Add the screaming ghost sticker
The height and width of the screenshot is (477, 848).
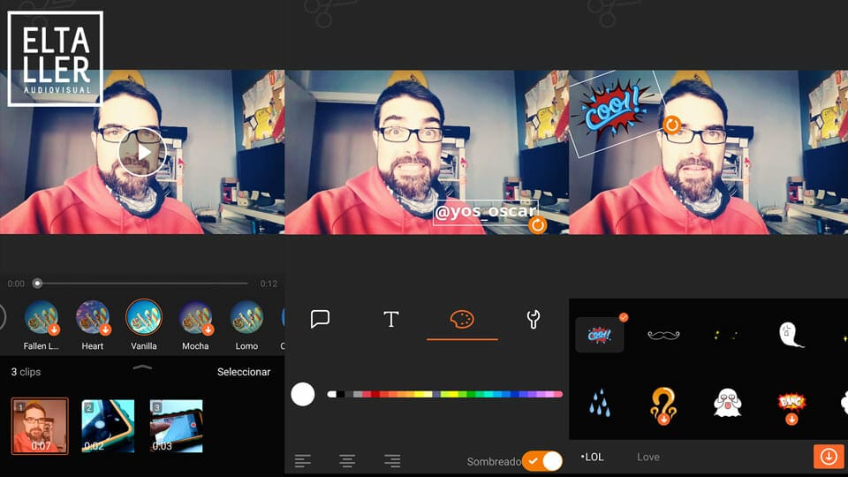(727, 403)
